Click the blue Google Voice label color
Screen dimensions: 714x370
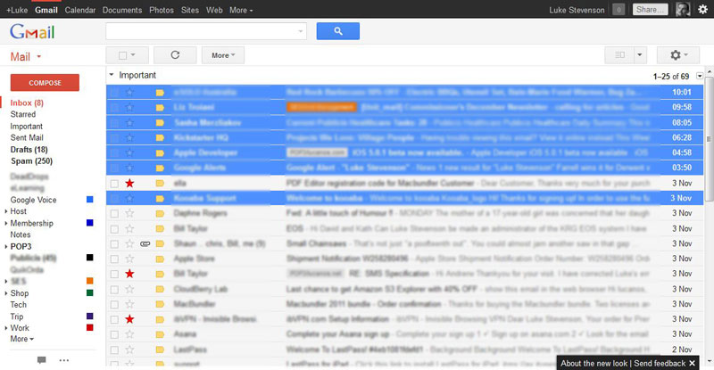(90, 200)
